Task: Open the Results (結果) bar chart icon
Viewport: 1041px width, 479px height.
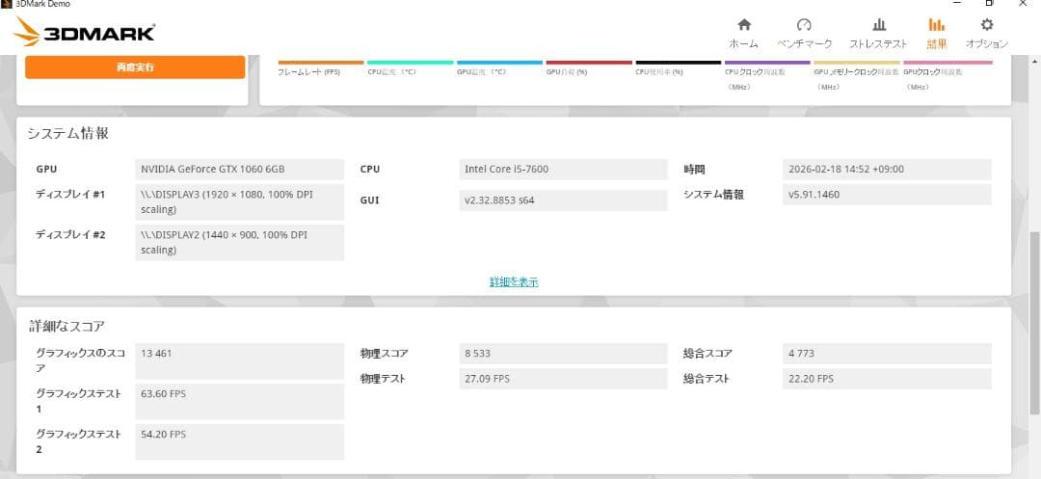Action: point(936,25)
